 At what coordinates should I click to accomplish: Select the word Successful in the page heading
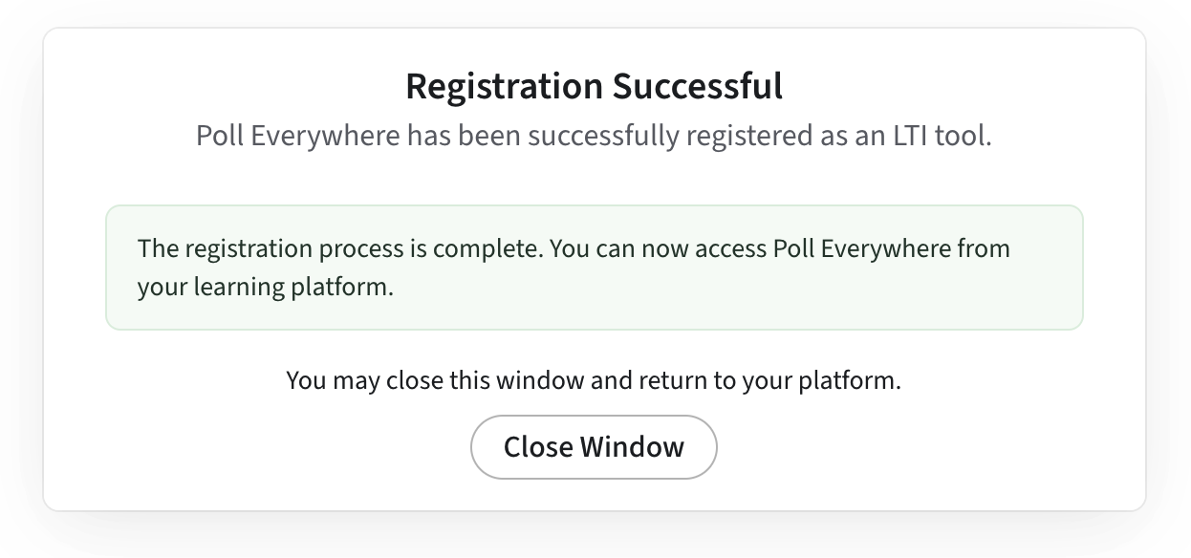695,85
